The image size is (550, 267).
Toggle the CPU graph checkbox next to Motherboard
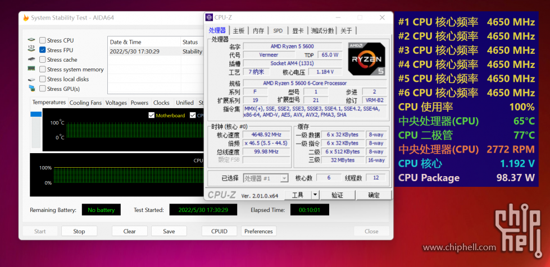pos(193,116)
